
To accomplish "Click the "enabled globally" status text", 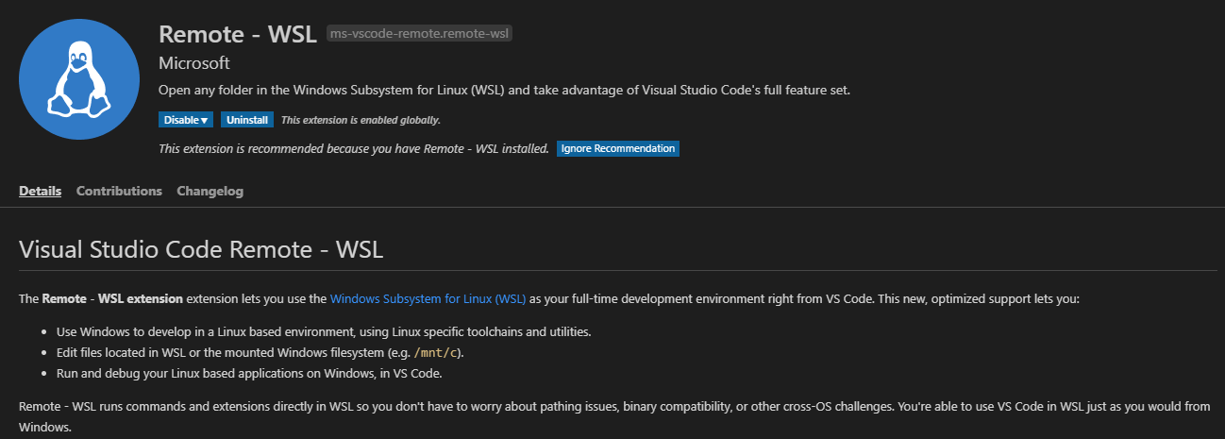I will click(x=361, y=120).
